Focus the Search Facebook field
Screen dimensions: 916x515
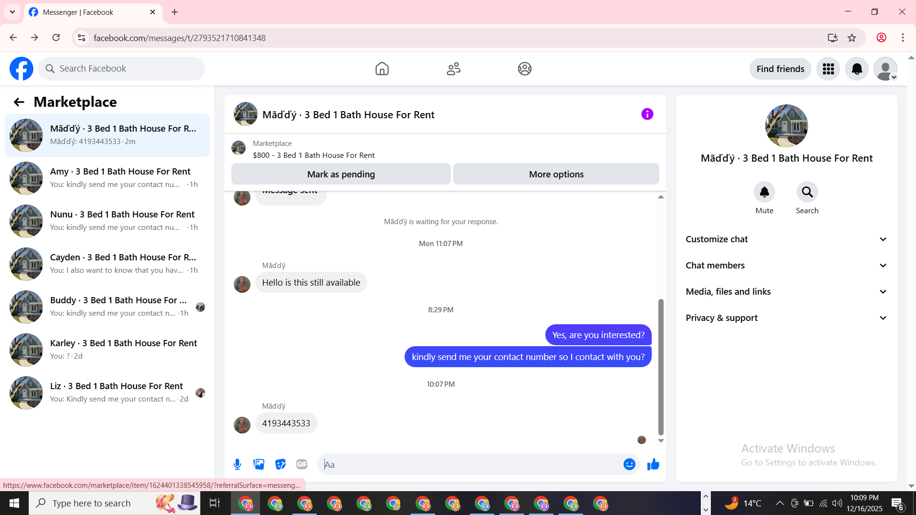click(122, 69)
